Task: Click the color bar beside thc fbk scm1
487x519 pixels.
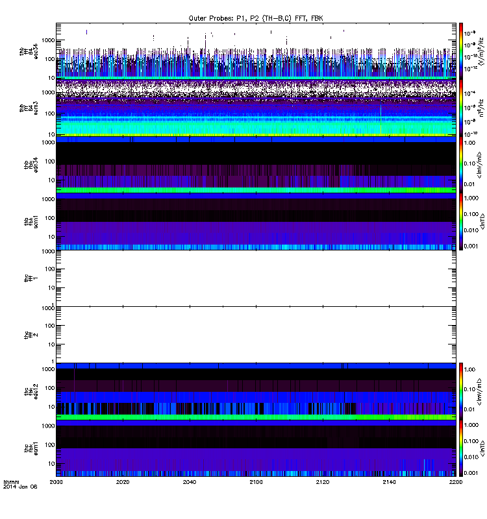Action: 460,448
